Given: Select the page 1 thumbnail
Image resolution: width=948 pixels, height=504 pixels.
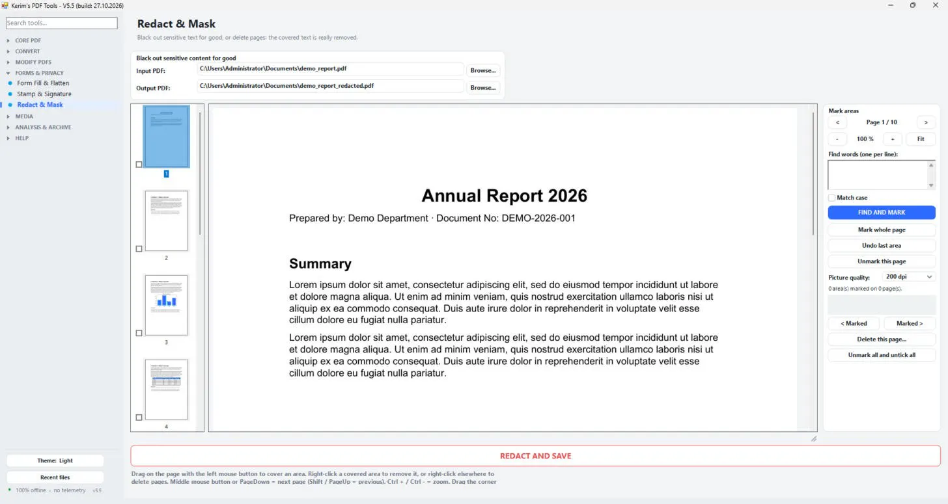Looking at the screenshot, I should (x=166, y=137).
